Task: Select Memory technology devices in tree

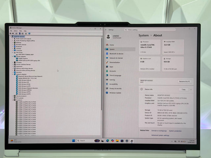Action: [24, 68]
